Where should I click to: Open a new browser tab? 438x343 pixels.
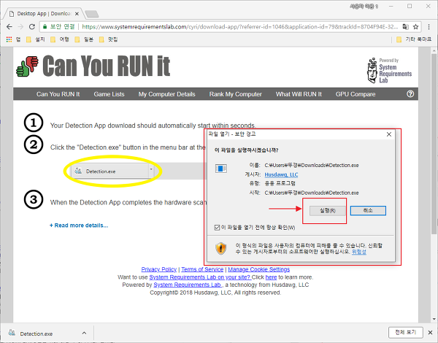[x=92, y=14]
